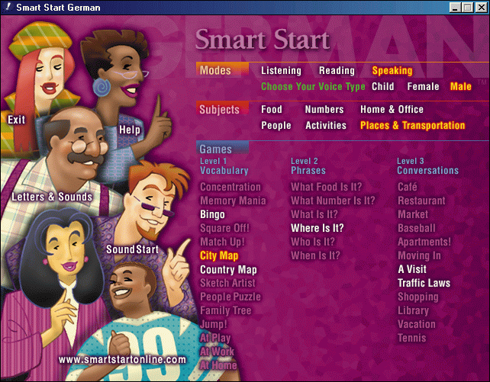Click the Sketch Artist game entry
This screenshot has height=382, width=490.
pos(227,283)
